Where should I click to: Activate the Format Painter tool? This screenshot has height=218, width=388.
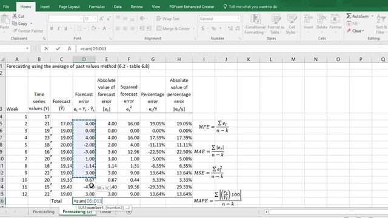(x=28, y=31)
